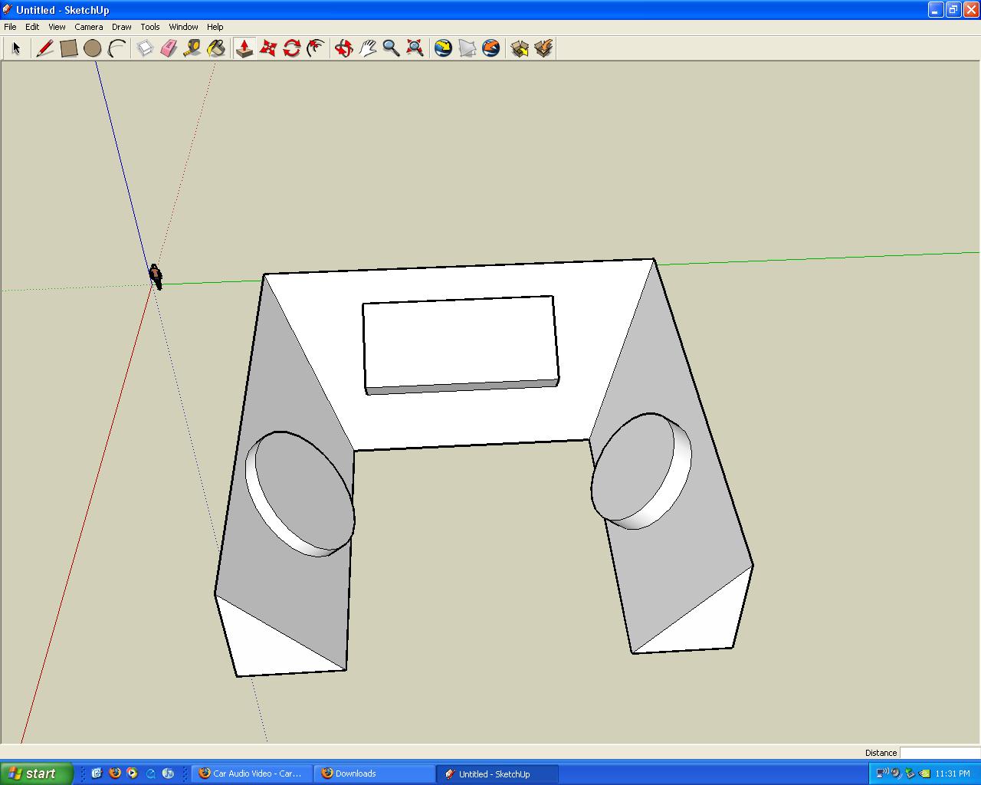The width and height of the screenshot is (981, 785).
Task: Activate the Push/Pull tool
Action: click(x=244, y=48)
